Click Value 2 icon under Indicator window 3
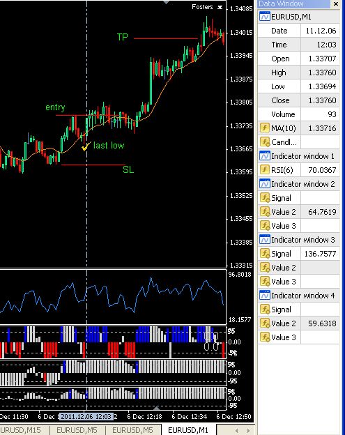 pos(265,268)
